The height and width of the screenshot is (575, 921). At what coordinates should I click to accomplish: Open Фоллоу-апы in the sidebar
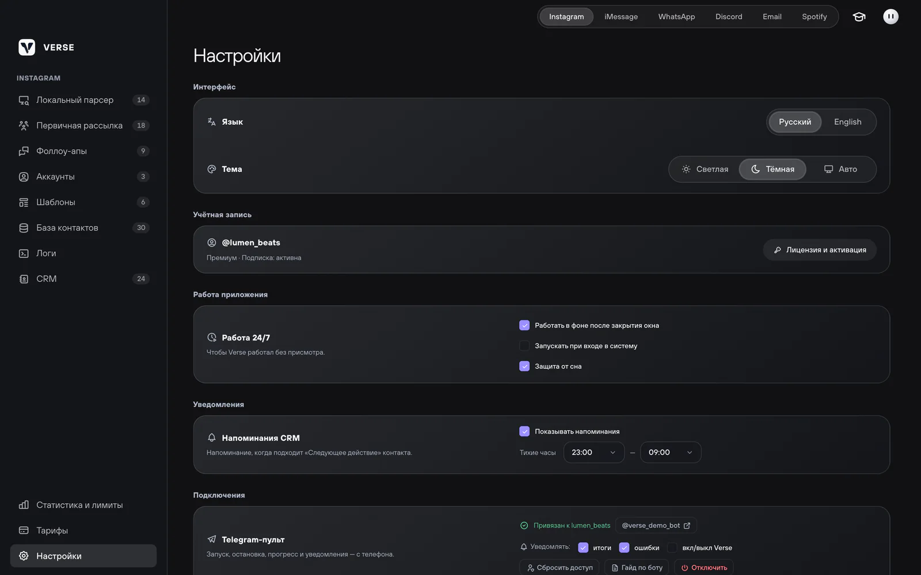pyautogui.click(x=83, y=151)
